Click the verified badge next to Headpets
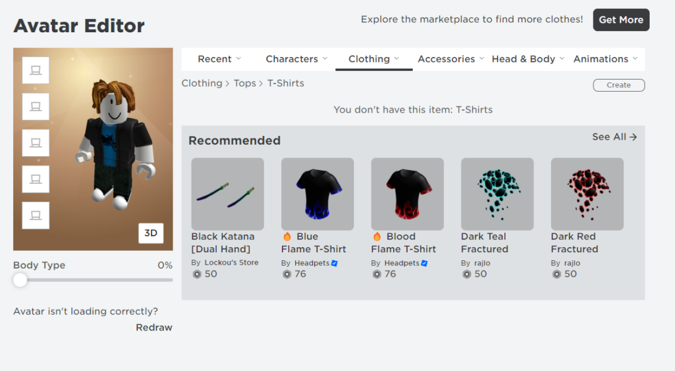675x371 pixels. tap(335, 263)
